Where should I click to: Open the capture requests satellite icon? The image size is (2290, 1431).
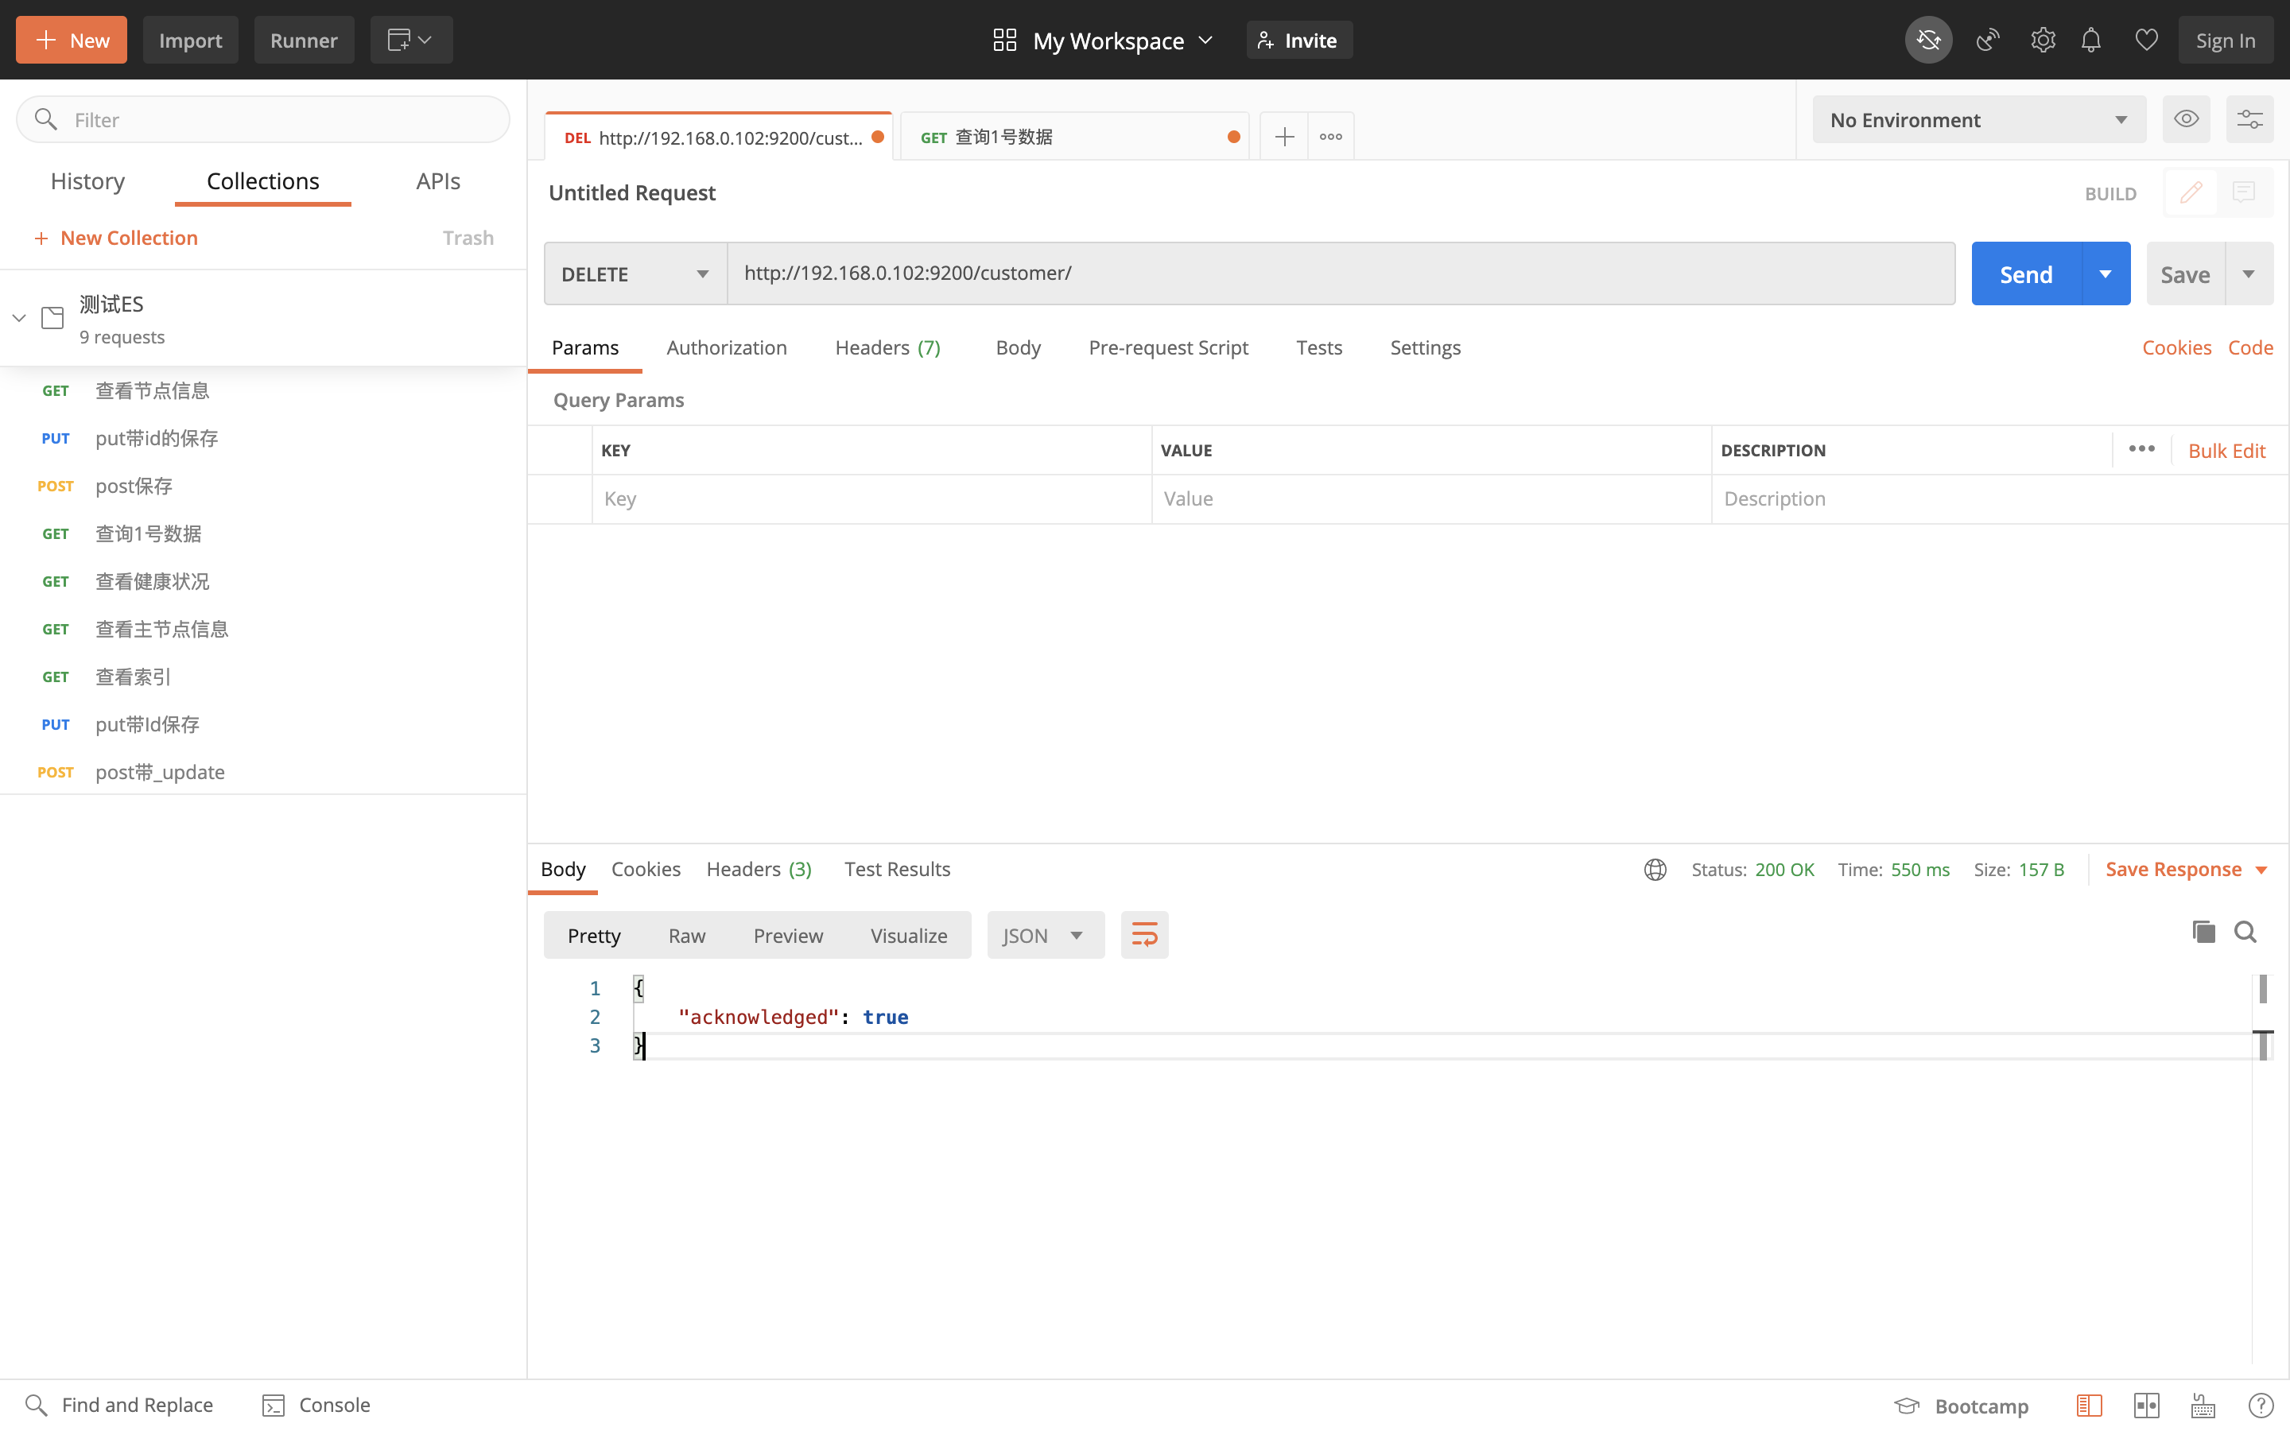(1987, 40)
